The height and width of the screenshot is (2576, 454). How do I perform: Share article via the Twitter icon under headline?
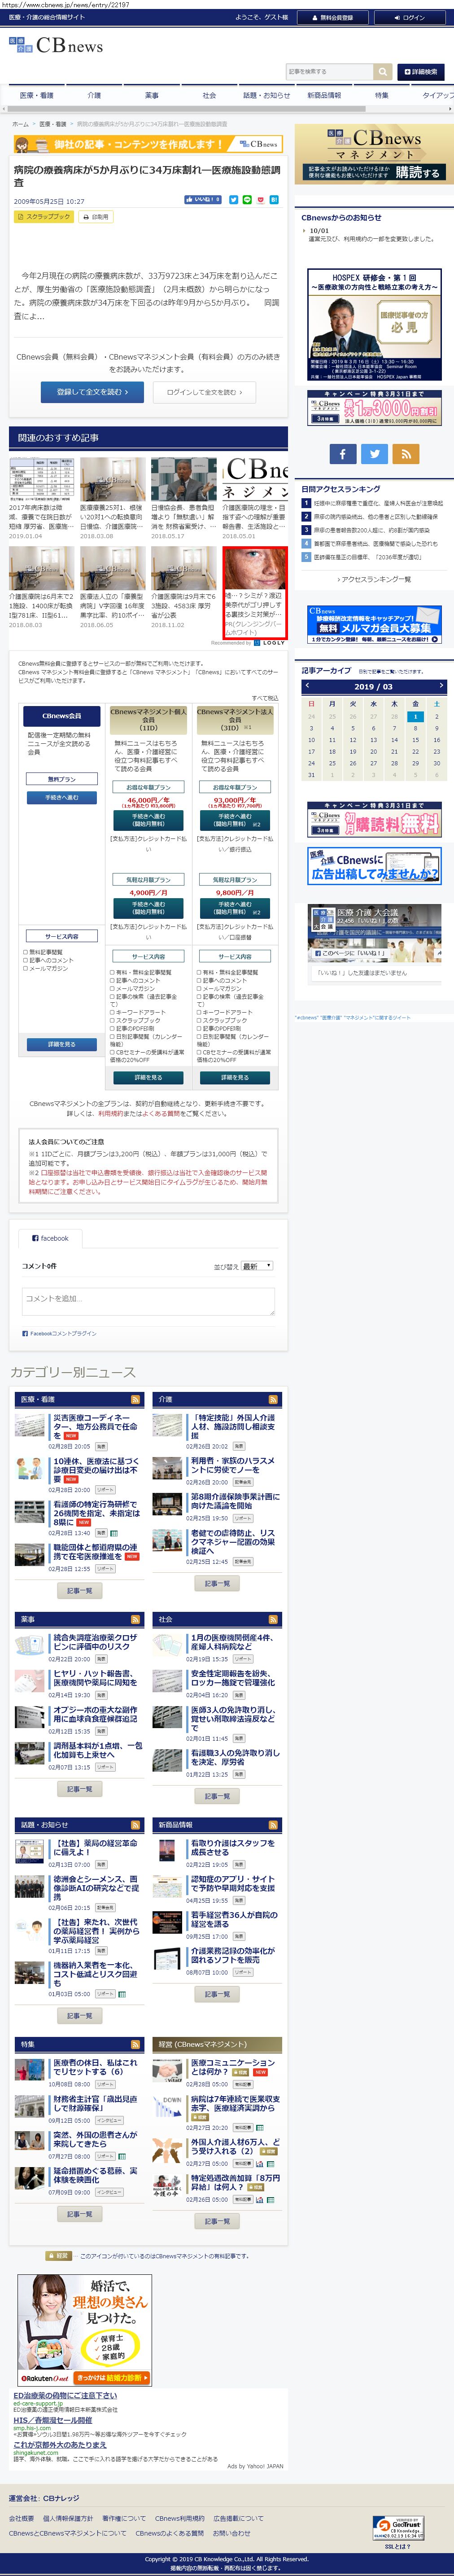[234, 200]
